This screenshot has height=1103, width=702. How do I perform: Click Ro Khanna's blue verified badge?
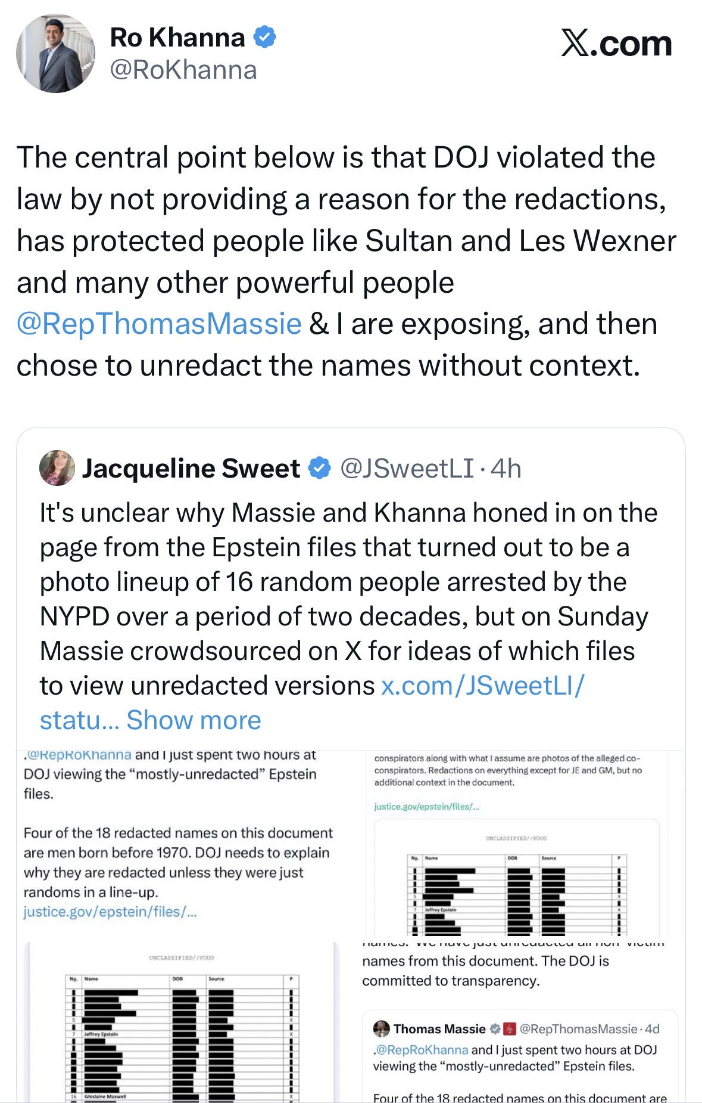[264, 37]
